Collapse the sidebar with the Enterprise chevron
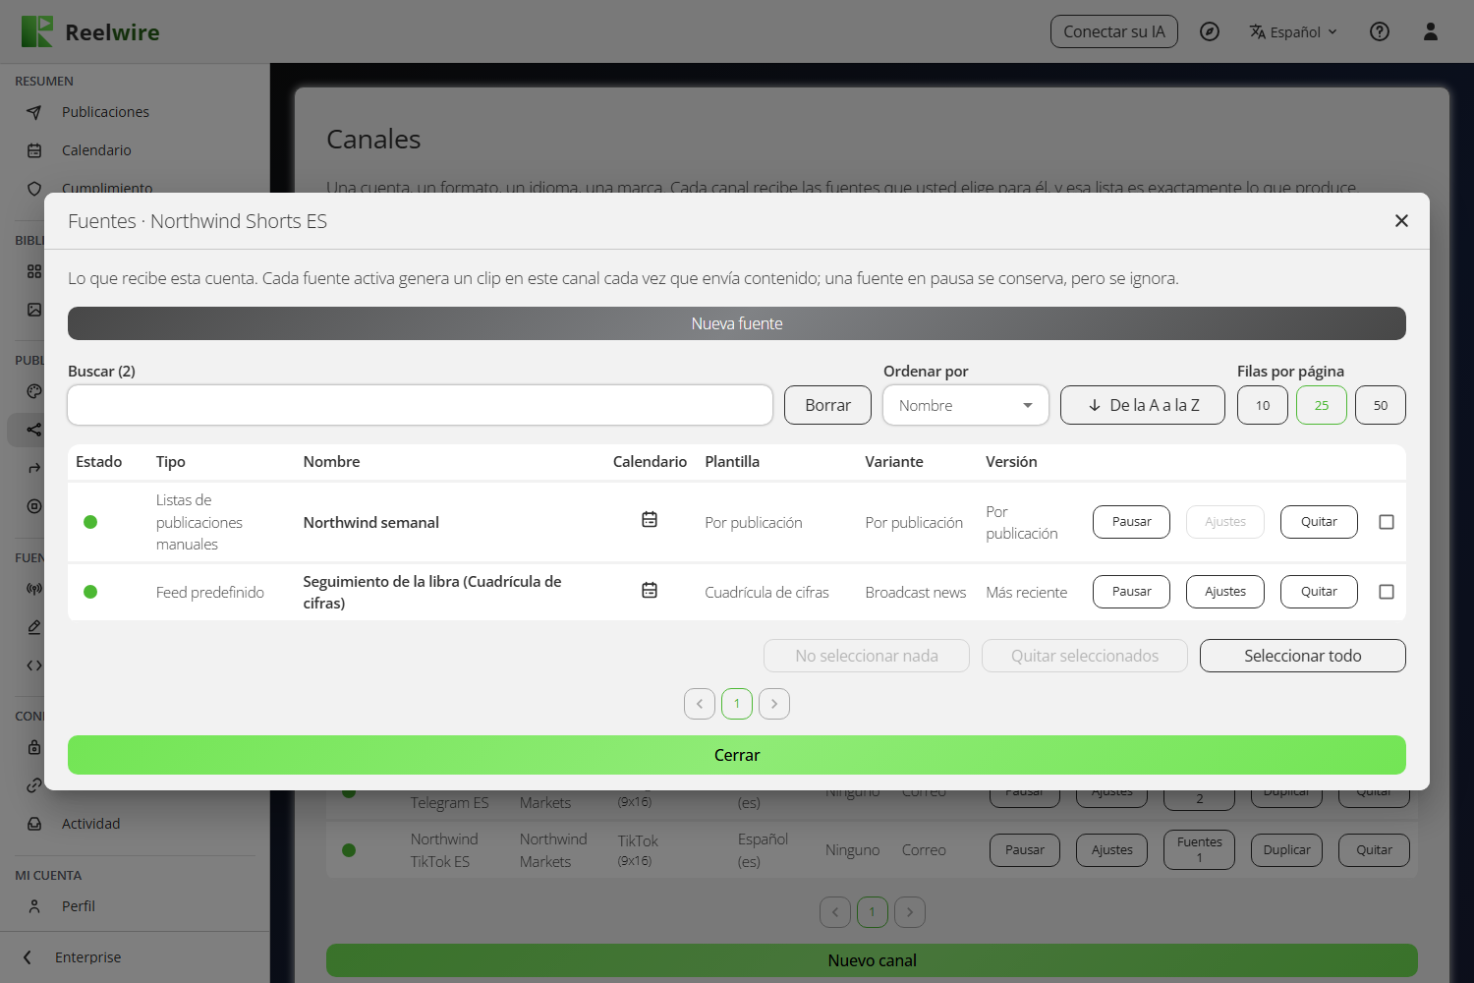This screenshot has height=983, width=1474. coord(28,957)
